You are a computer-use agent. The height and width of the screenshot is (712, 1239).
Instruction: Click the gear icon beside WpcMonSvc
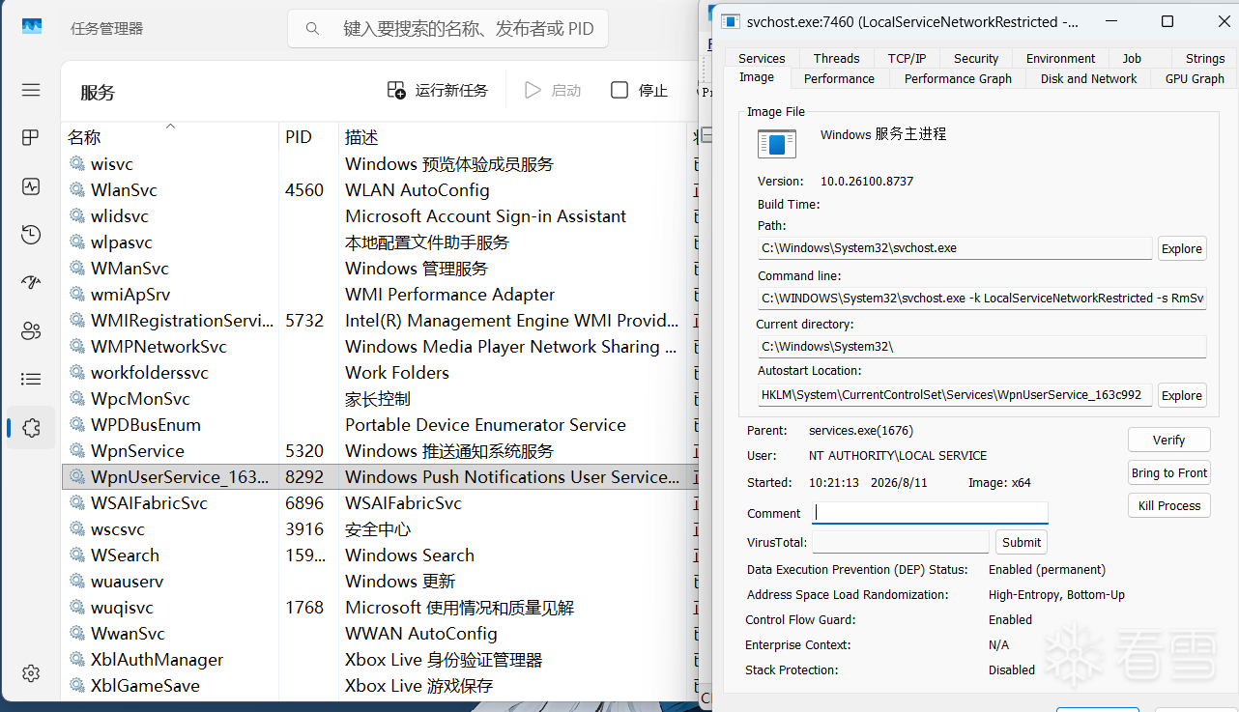point(77,399)
